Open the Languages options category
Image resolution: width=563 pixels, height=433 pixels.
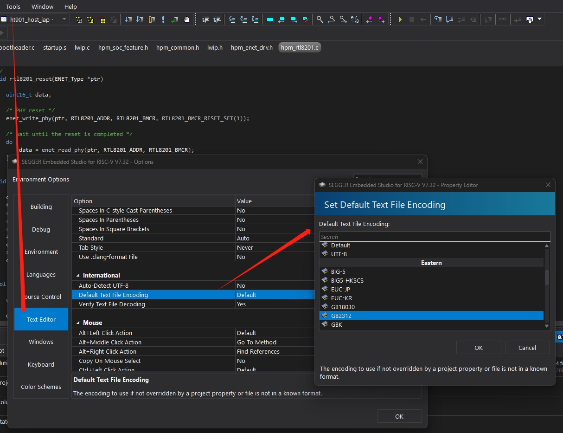coord(41,274)
